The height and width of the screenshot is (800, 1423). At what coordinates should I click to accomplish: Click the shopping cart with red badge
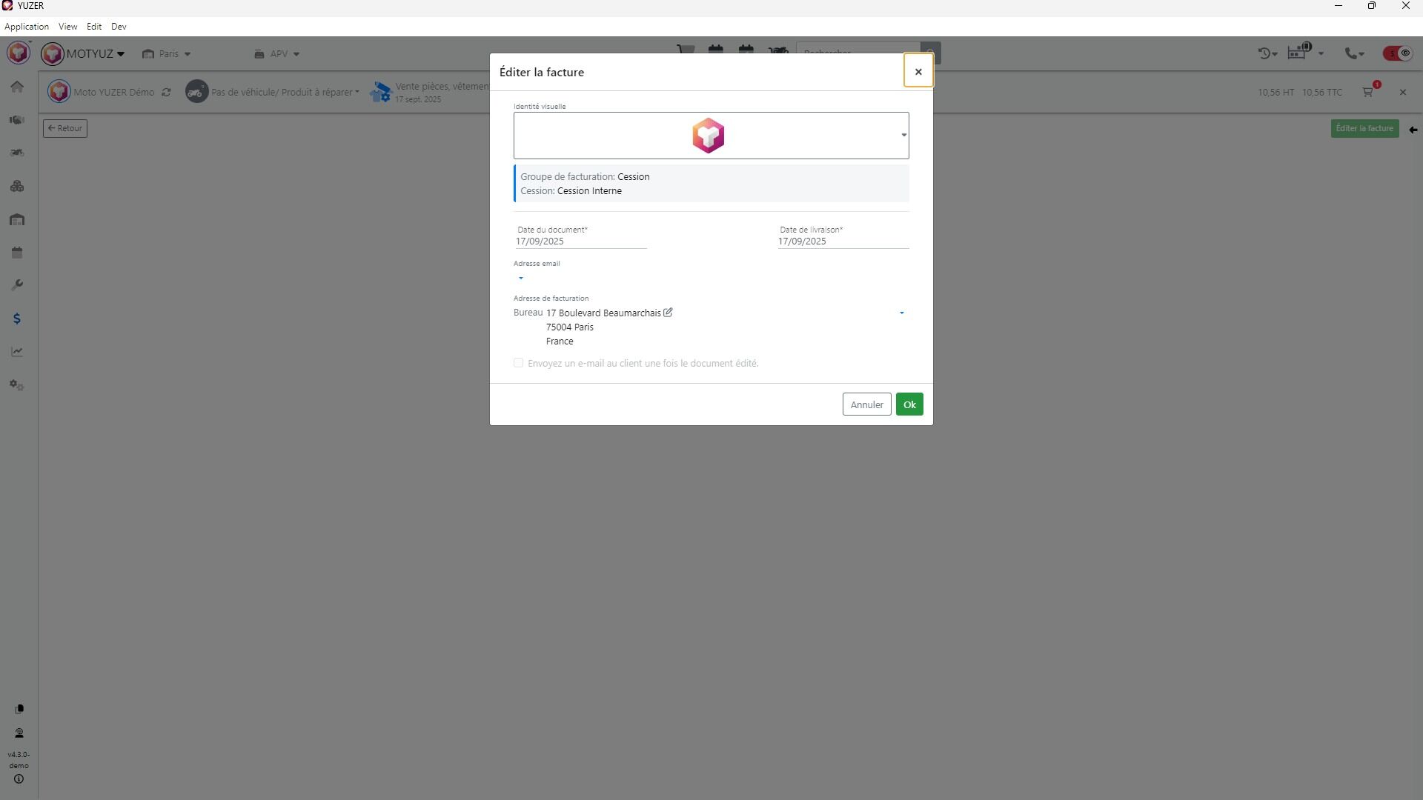tap(1368, 92)
